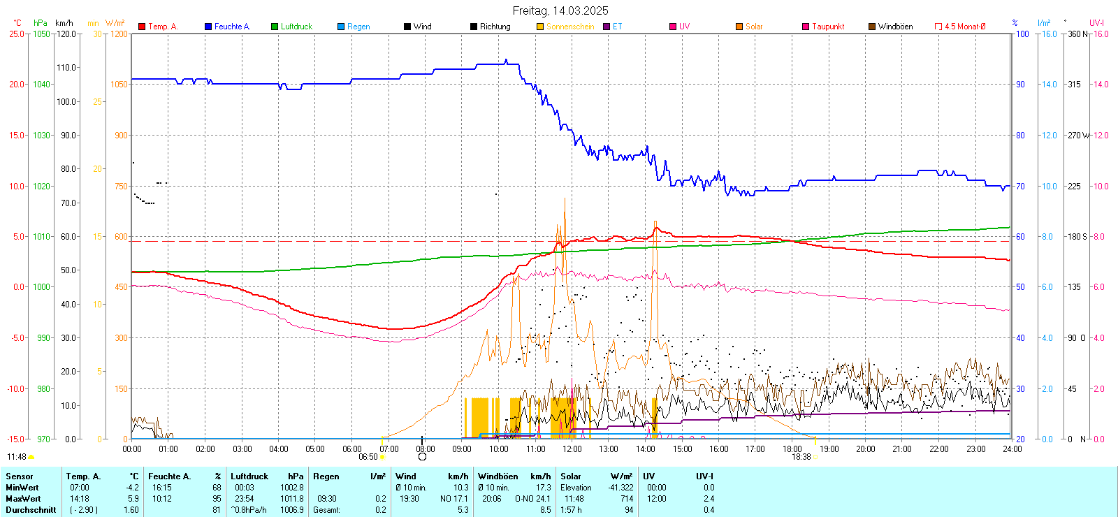This screenshot has width=1118, height=517.
Task: Click the circle moon marker below 08:00
Action: pos(422,457)
